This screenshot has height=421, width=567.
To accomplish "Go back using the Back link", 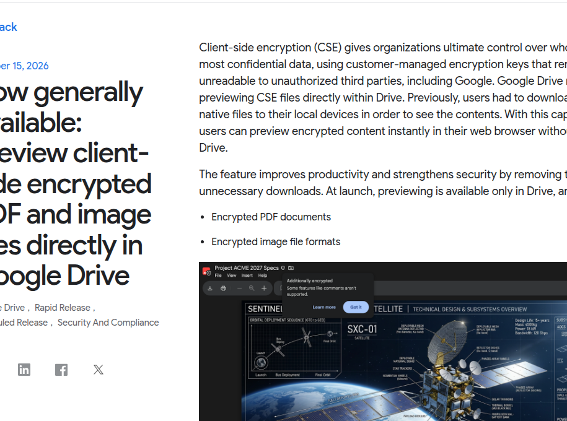I will [x=8, y=27].
